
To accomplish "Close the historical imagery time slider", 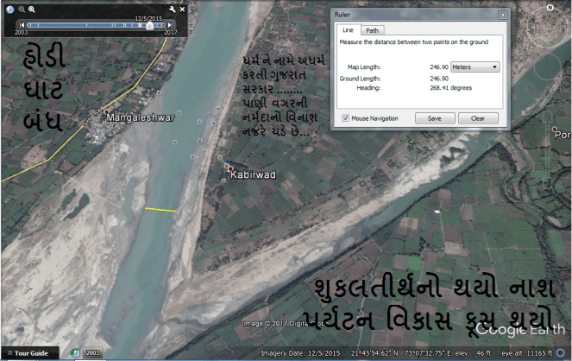I will [x=182, y=9].
